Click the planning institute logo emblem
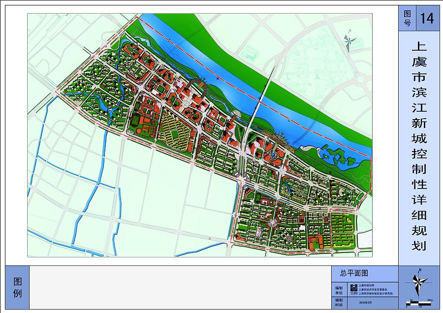 point(353,288)
